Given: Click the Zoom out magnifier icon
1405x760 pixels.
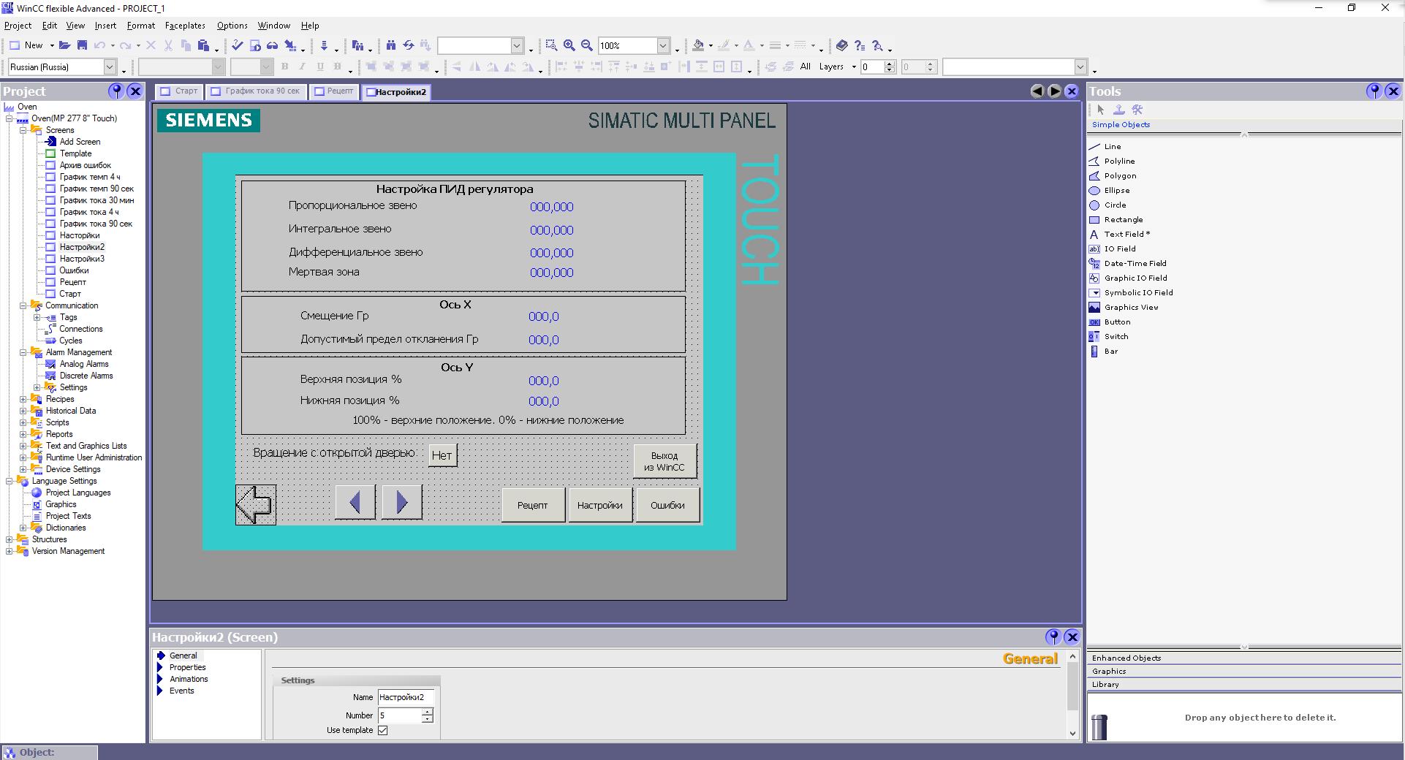Looking at the screenshot, I should click(x=586, y=45).
